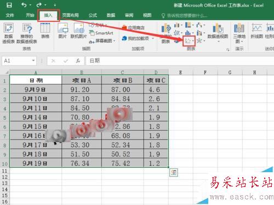This screenshot has width=274, height=205.
Task: Insert a scatter or bubble chart
Action: [189, 41]
